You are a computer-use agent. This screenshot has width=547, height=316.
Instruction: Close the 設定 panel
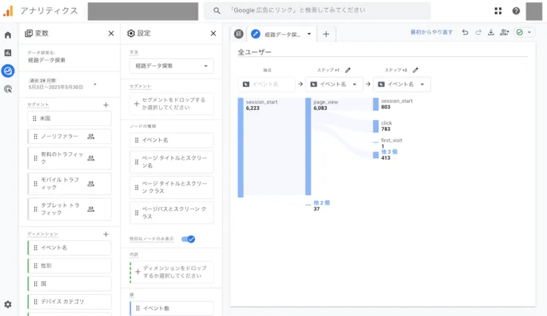pos(213,33)
